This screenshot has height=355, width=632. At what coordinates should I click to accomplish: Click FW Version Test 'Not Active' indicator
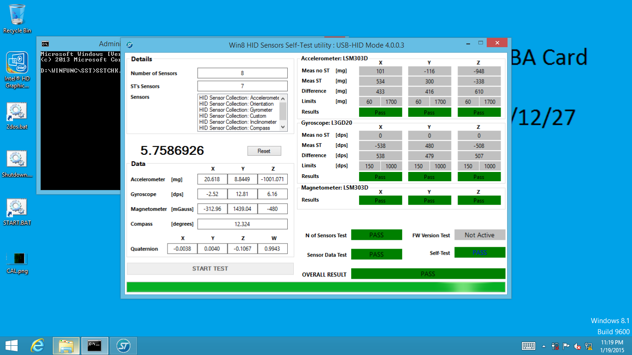[x=480, y=235]
